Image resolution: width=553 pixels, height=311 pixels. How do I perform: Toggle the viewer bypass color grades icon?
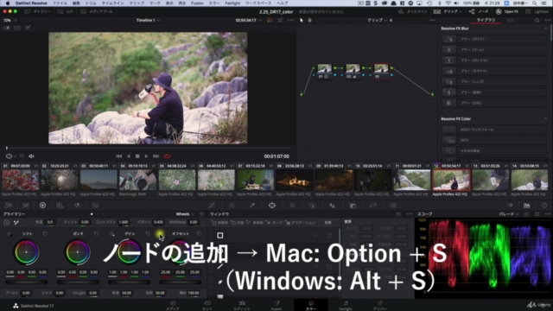270,21
